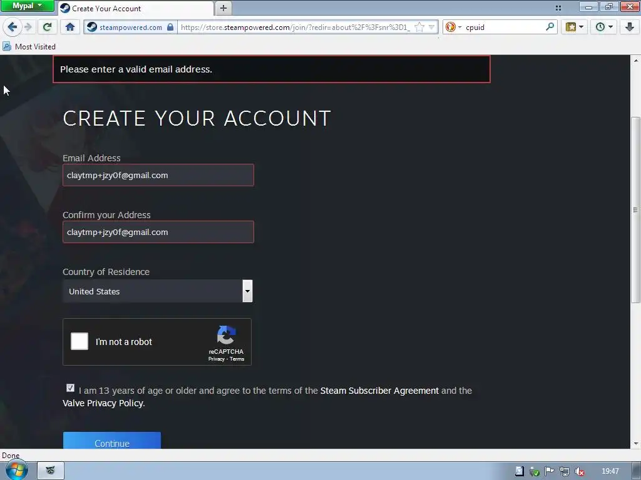Click the reCAPTCHA logo
The image size is (641, 480).
click(226, 335)
